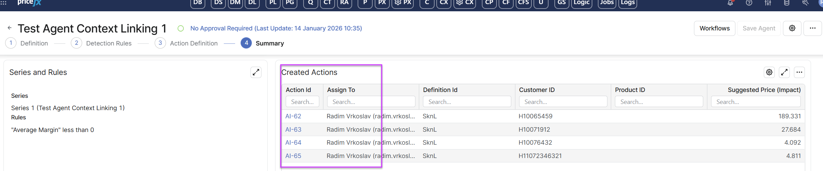
Task: Click the wrench tools icon in top bar
Action: coord(806,3)
